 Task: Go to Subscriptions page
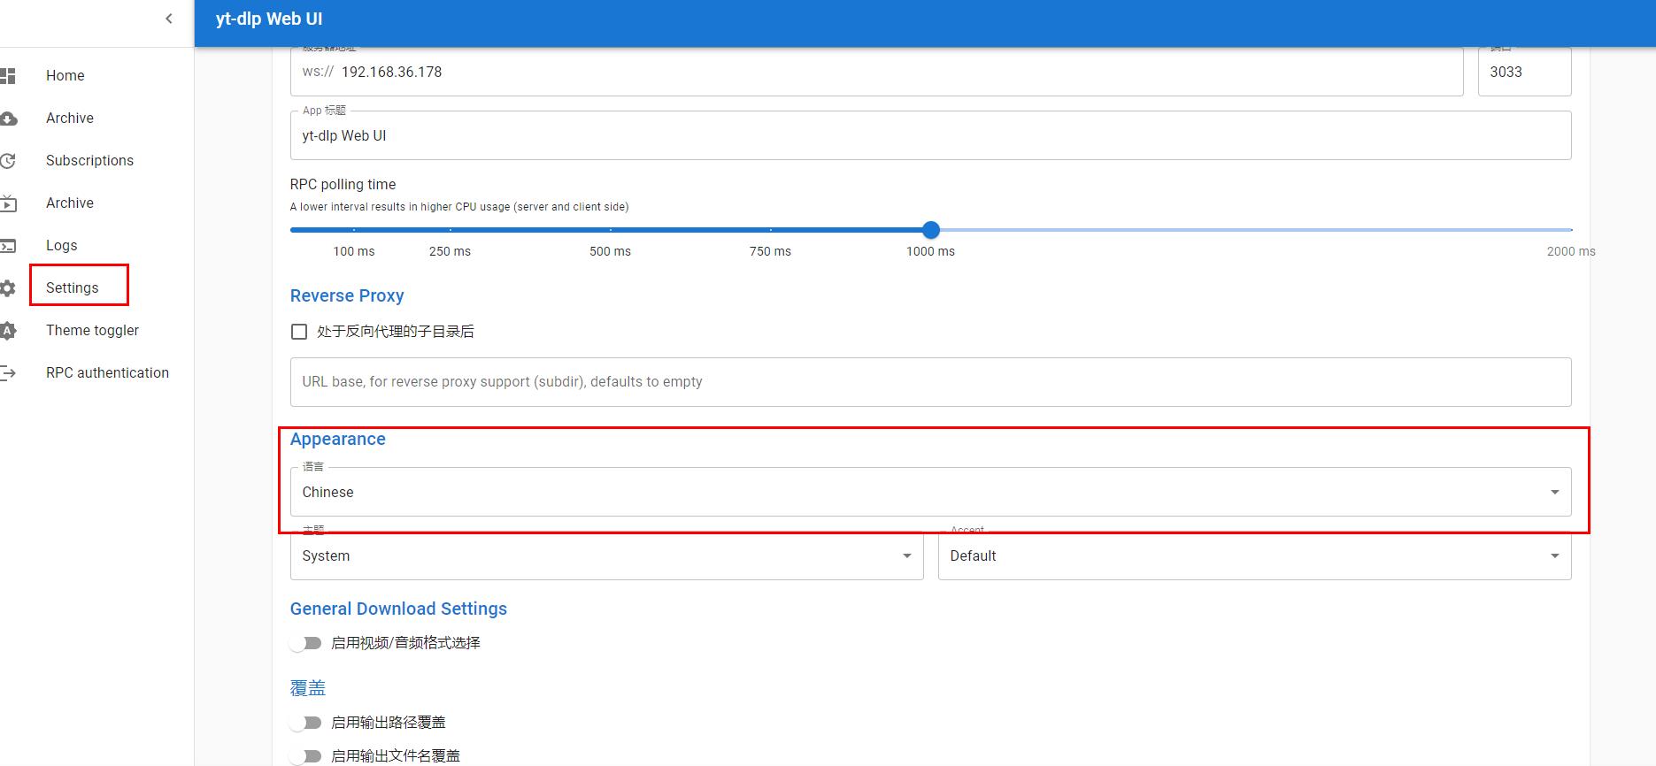pos(89,161)
